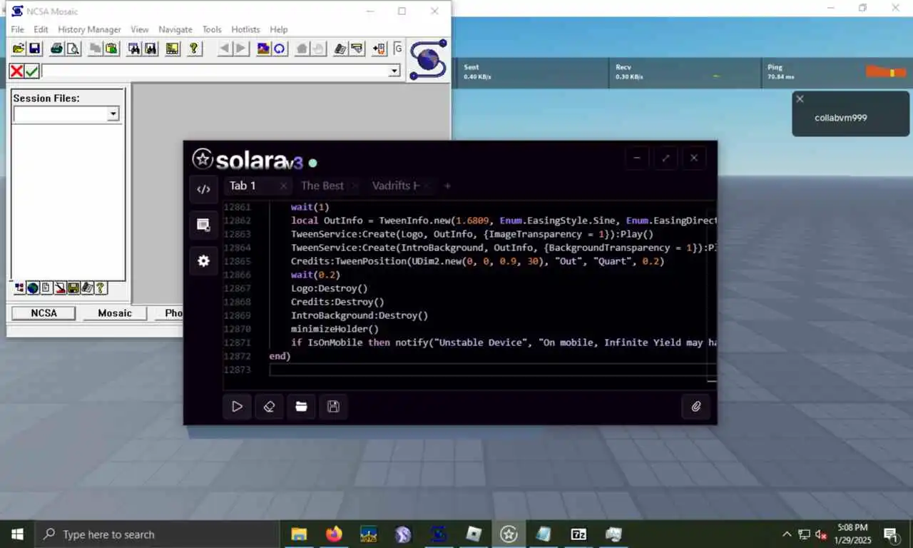
Task: Click the Paste icon in Mosaic toolbar
Action: pos(111,49)
